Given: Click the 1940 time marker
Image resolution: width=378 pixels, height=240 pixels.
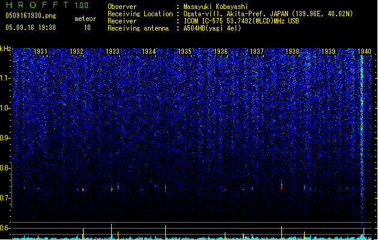Looking at the screenshot, I should [x=364, y=51].
